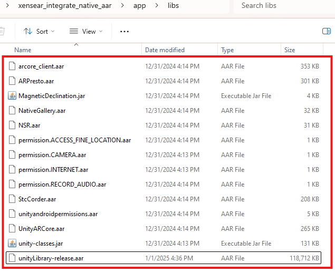Open the details pane icon
Screen dimensions: 335x272
pyautogui.click(x=326, y=32)
